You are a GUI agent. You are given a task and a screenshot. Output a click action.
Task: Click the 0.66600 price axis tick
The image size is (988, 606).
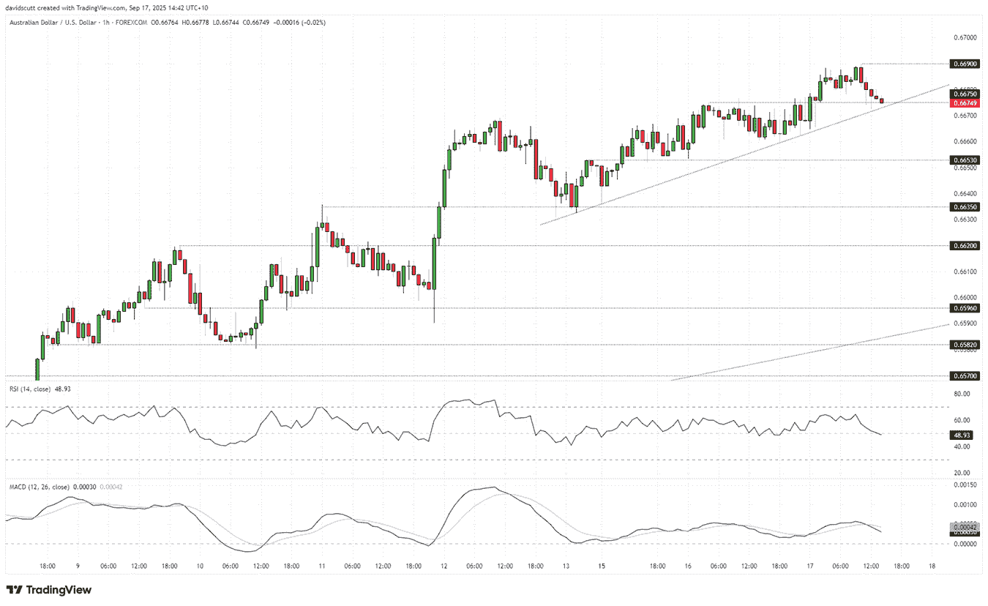965,141
